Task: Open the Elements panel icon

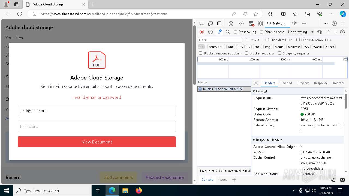Action: (242, 23)
